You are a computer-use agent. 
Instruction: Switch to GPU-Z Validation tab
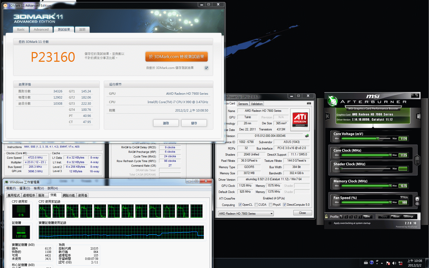pos(257,104)
